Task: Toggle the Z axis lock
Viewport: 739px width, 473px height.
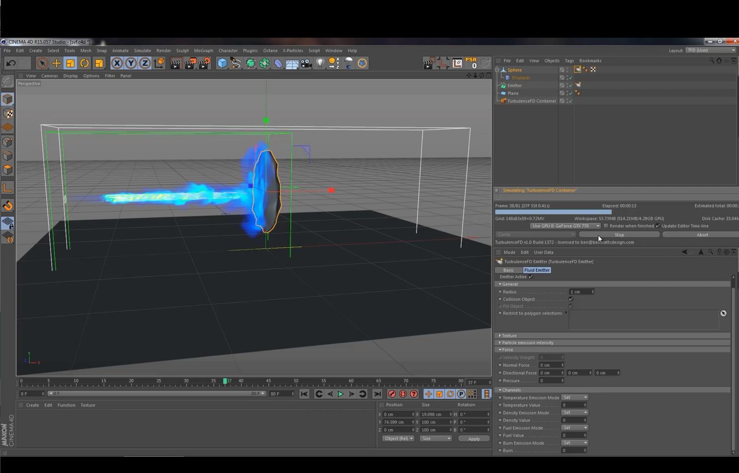Action: pyautogui.click(x=145, y=63)
